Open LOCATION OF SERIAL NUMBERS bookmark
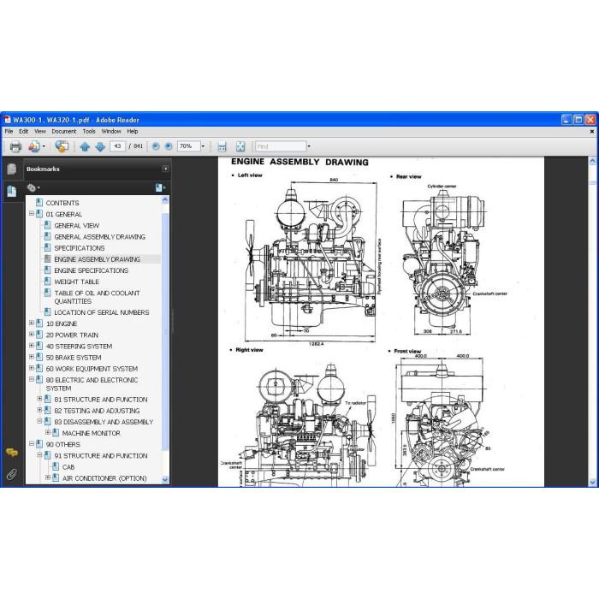Image resolution: width=599 pixels, height=599 pixels. click(102, 312)
